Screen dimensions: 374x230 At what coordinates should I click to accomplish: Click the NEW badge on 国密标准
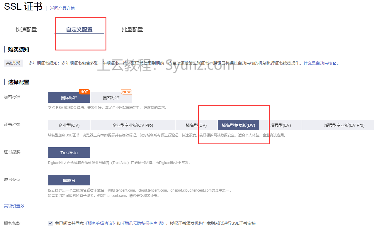click(x=127, y=92)
